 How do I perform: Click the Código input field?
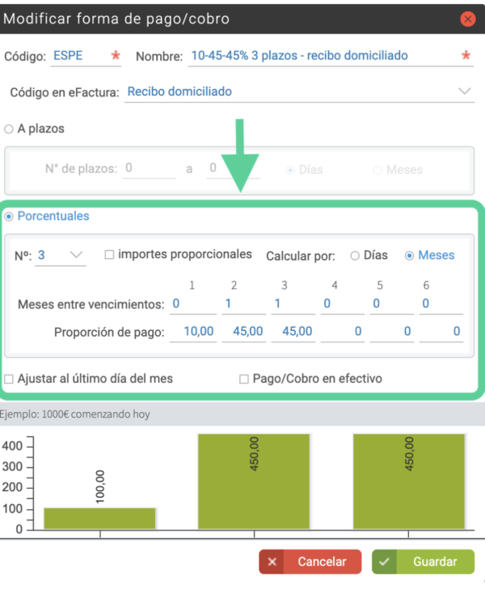(x=79, y=56)
